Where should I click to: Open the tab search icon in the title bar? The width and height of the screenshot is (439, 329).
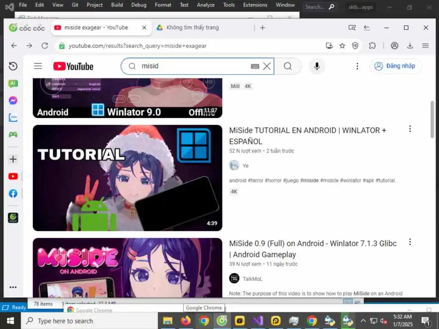point(352,27)
